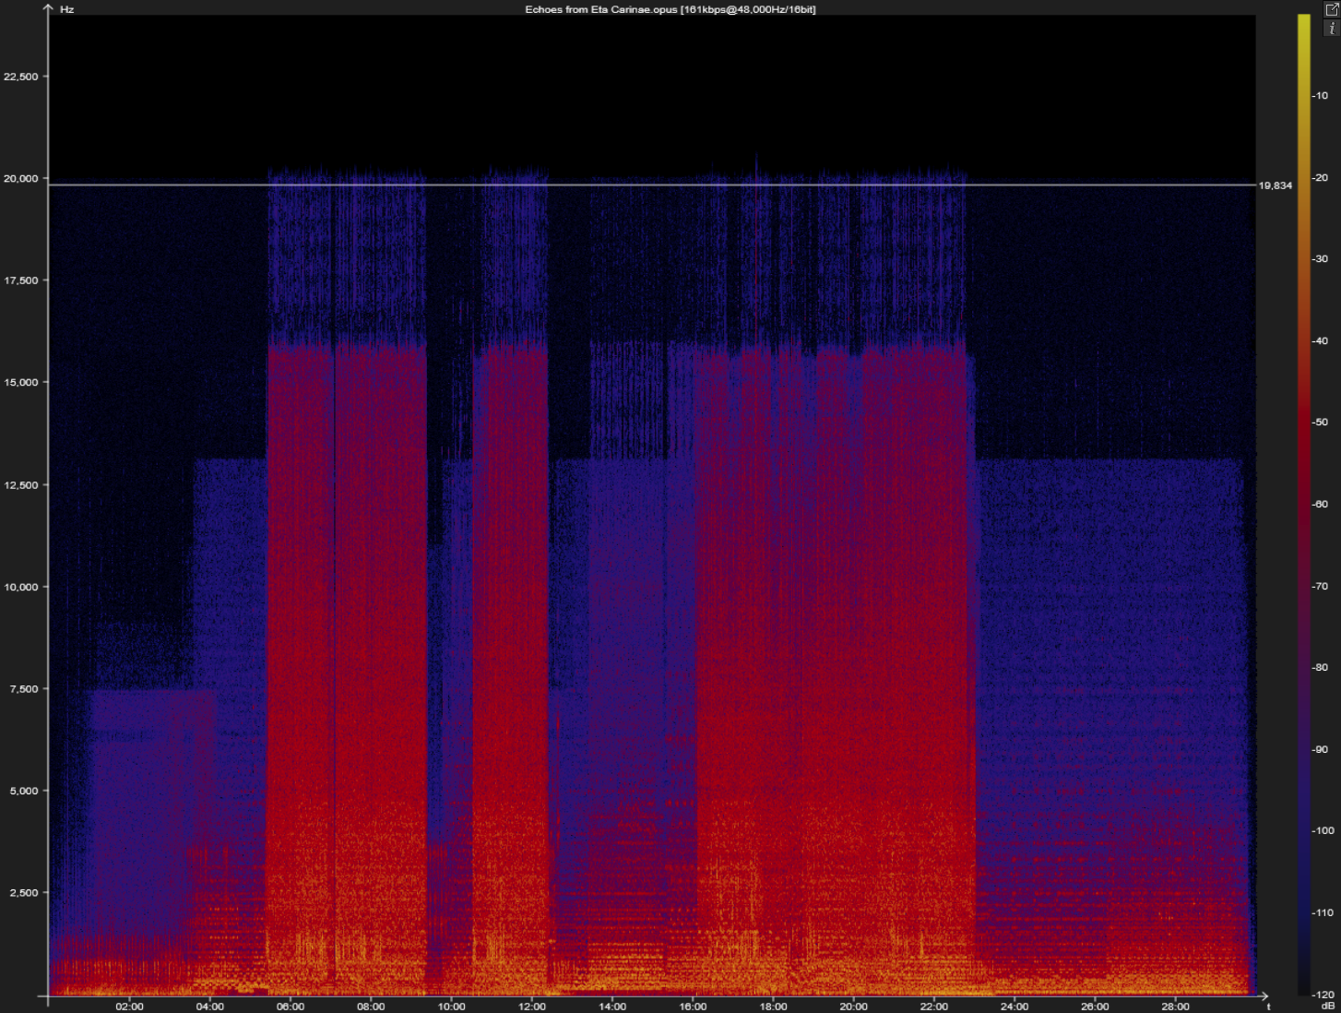
Task: Click the 't' time axis label
Action: coord(1269,1007)
